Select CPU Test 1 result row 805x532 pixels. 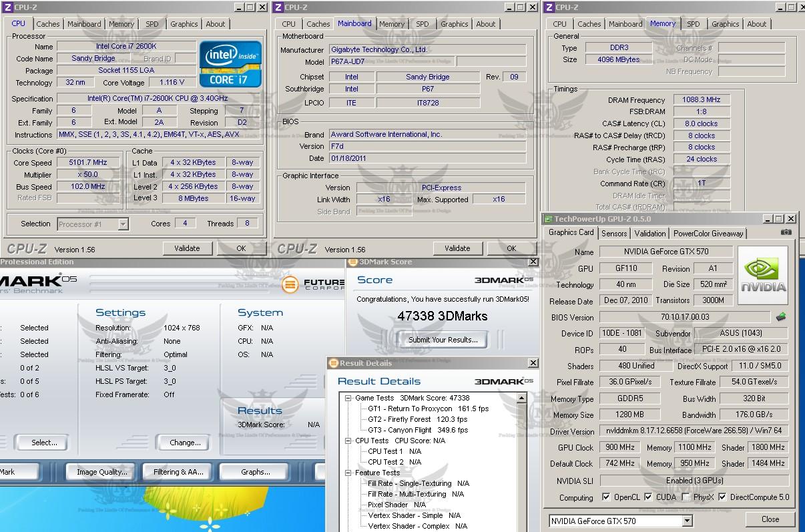pyautogui.click(x=394, y=451)
